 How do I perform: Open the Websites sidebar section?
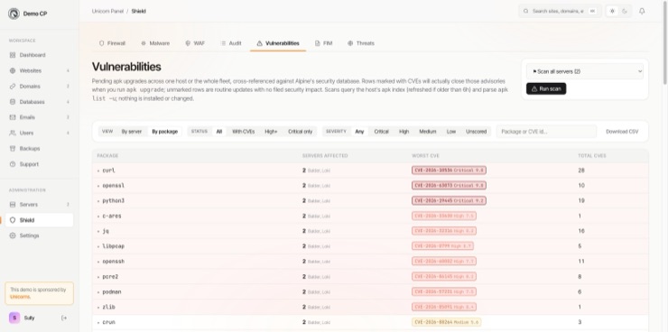coord(39,70)
